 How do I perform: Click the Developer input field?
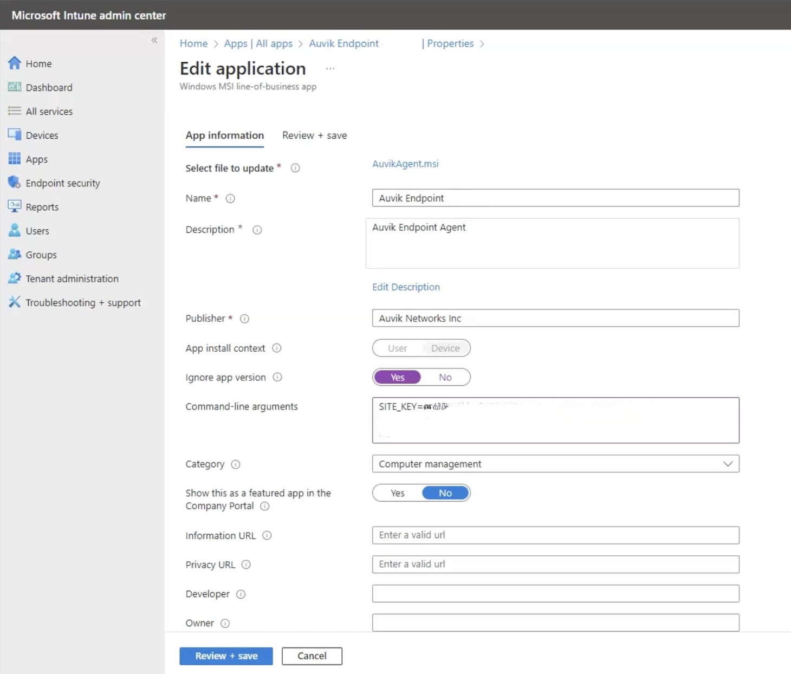coord(555,594)
